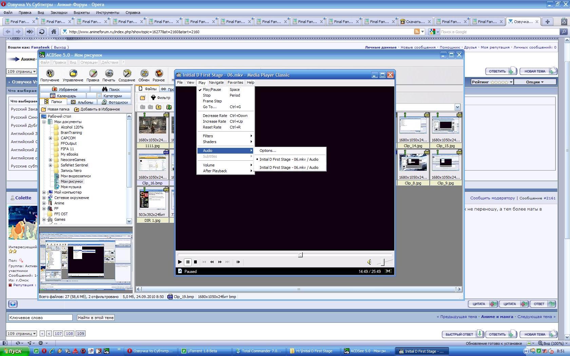Click Opera's Fast Forward icon
Screen dimensions: 570x356
coord(30,32)
